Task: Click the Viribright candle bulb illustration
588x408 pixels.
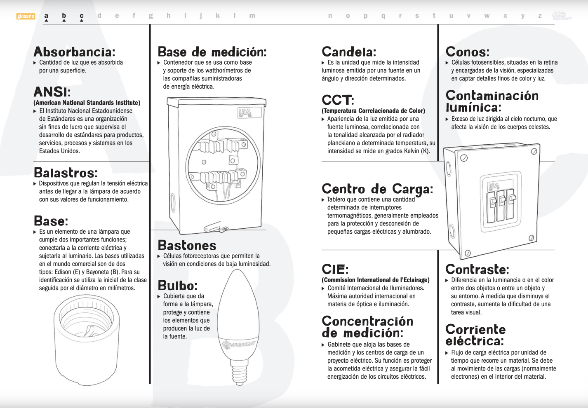Action: pyautogui.click(x=238, y=326)
